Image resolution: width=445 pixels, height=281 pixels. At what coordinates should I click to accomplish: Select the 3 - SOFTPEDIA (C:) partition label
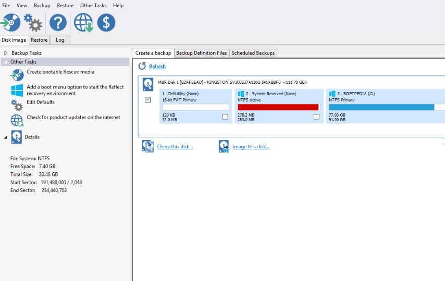(356, 94)
